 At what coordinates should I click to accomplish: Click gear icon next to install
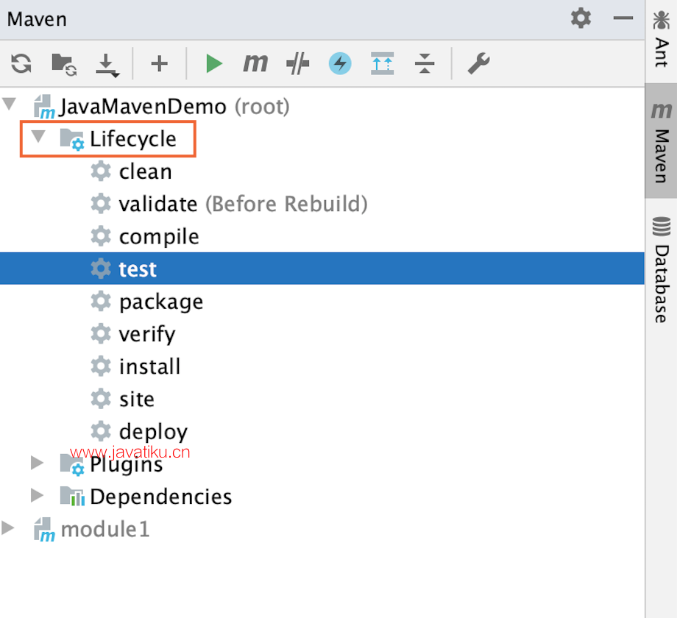(x=101, y=366)
